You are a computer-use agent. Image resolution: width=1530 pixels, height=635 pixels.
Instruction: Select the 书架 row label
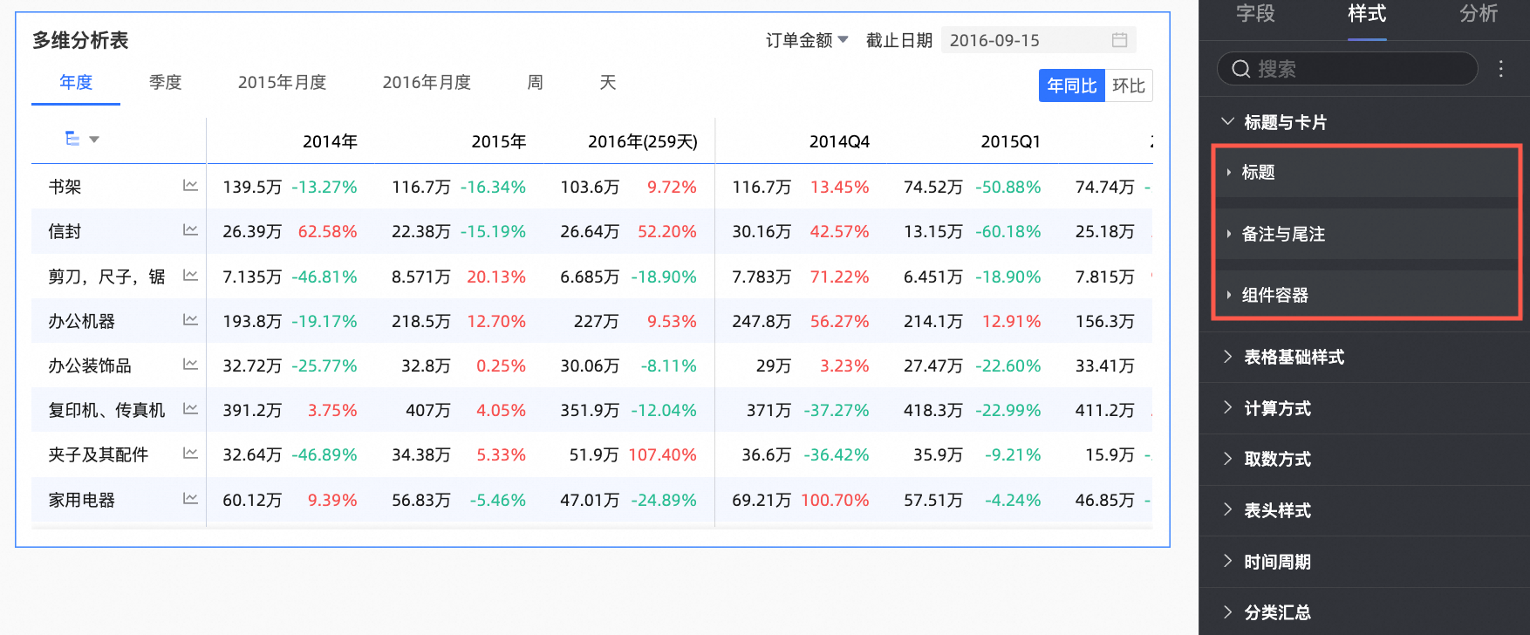coord(65,187)
